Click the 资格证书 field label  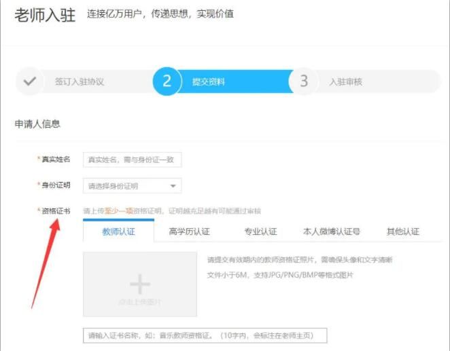[56, 211]
